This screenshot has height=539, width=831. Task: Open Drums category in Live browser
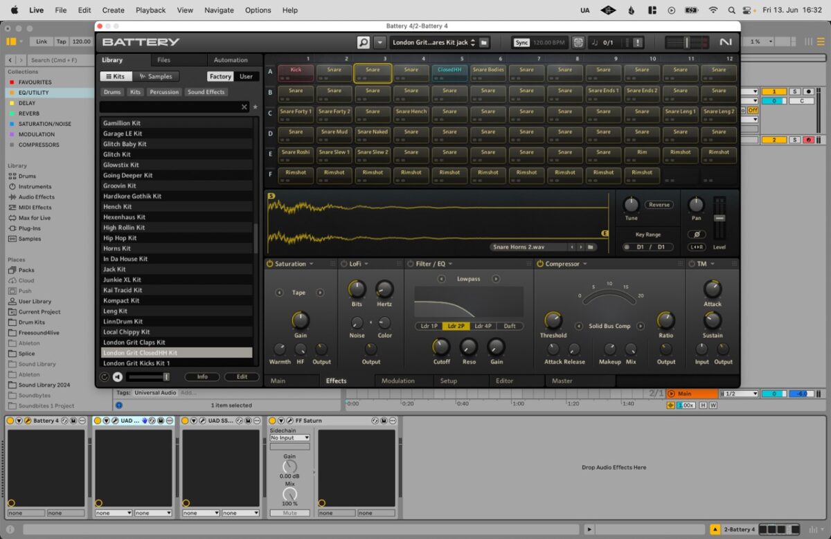click(27, 176)
